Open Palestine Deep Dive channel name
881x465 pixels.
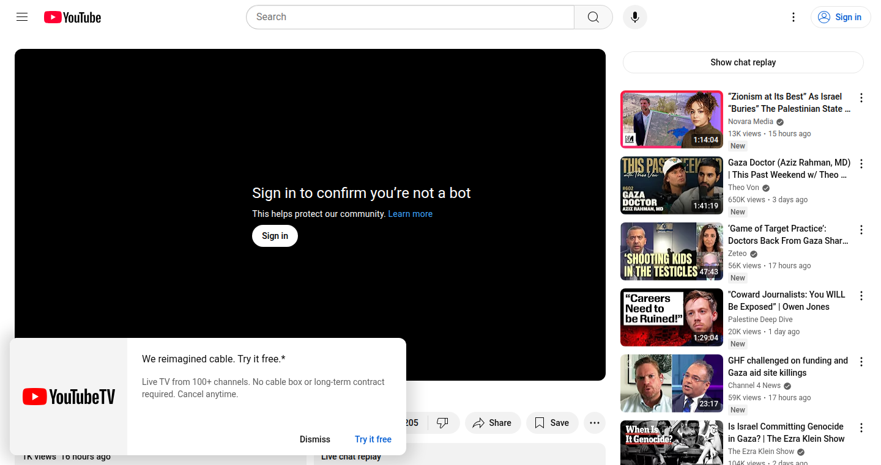760,320
